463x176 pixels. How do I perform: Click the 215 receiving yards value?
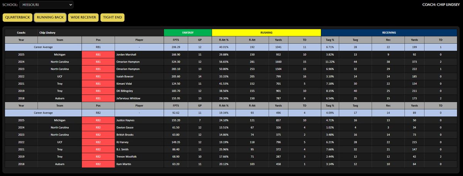(415, 142)
